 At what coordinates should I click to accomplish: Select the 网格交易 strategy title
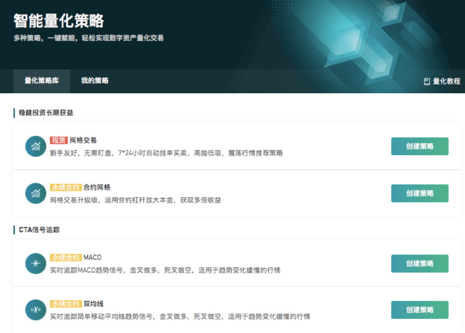[83, 141]
